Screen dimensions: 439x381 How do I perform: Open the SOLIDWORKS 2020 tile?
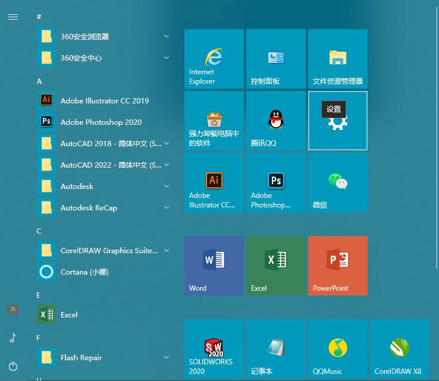[x=214, y=349]
